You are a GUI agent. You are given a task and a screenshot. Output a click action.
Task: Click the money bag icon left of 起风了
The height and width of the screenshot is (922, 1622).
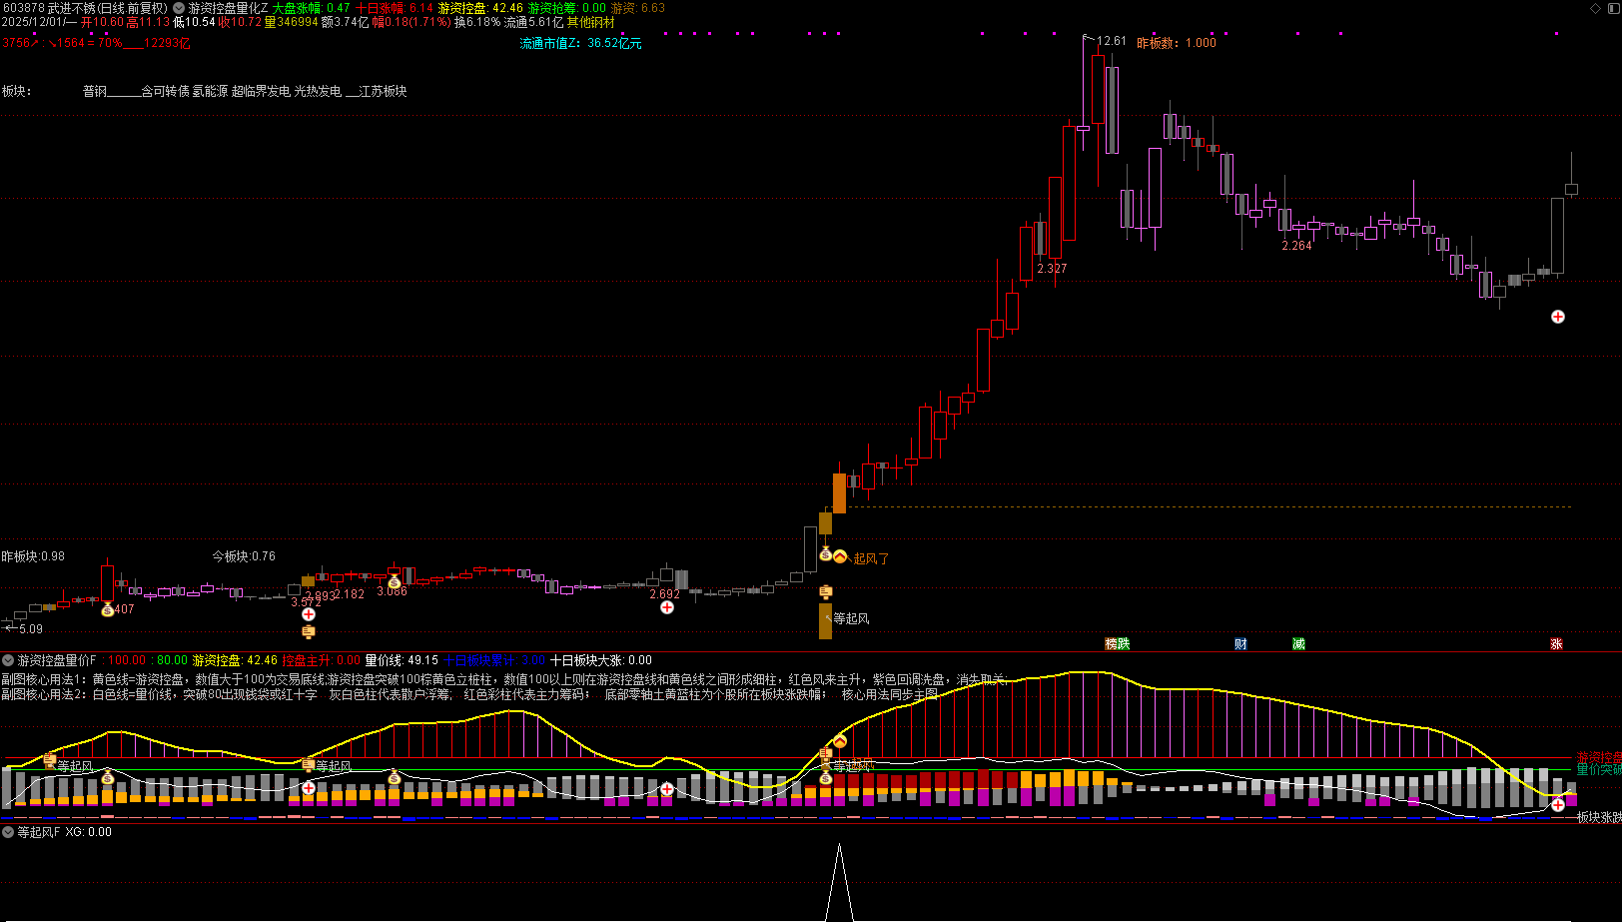[x=825, y=553]
